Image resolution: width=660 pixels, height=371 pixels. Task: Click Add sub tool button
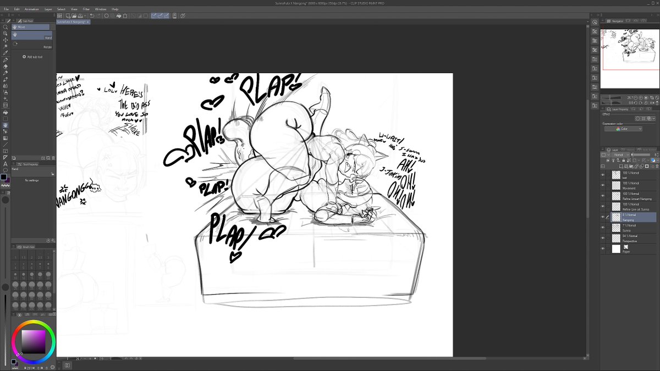tap(32, 57)
